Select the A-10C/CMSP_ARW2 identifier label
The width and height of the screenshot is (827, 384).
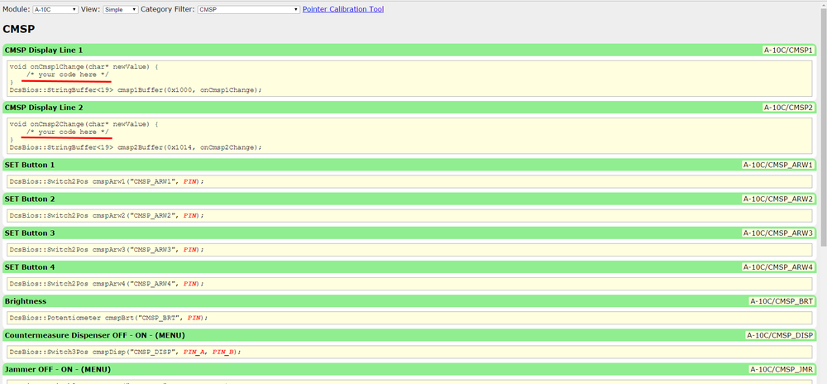pyautogui.click(x=778, y=199)
